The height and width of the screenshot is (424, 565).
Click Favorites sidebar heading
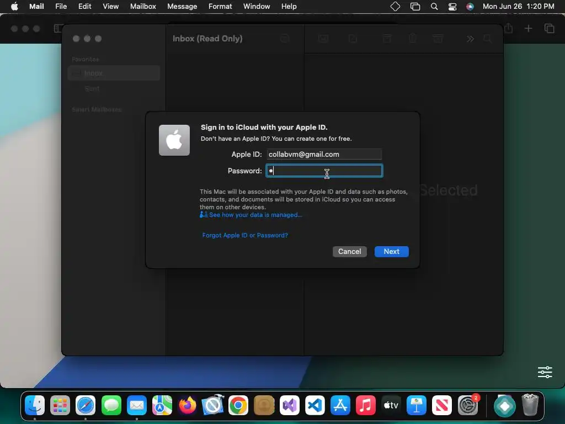tap(86, 59)
